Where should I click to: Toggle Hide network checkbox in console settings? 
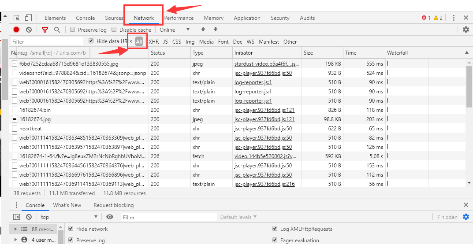coord(71,229)
